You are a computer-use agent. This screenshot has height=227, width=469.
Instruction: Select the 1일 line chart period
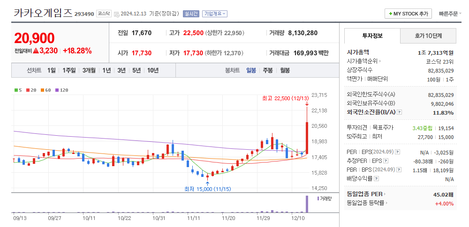point(52,71)
